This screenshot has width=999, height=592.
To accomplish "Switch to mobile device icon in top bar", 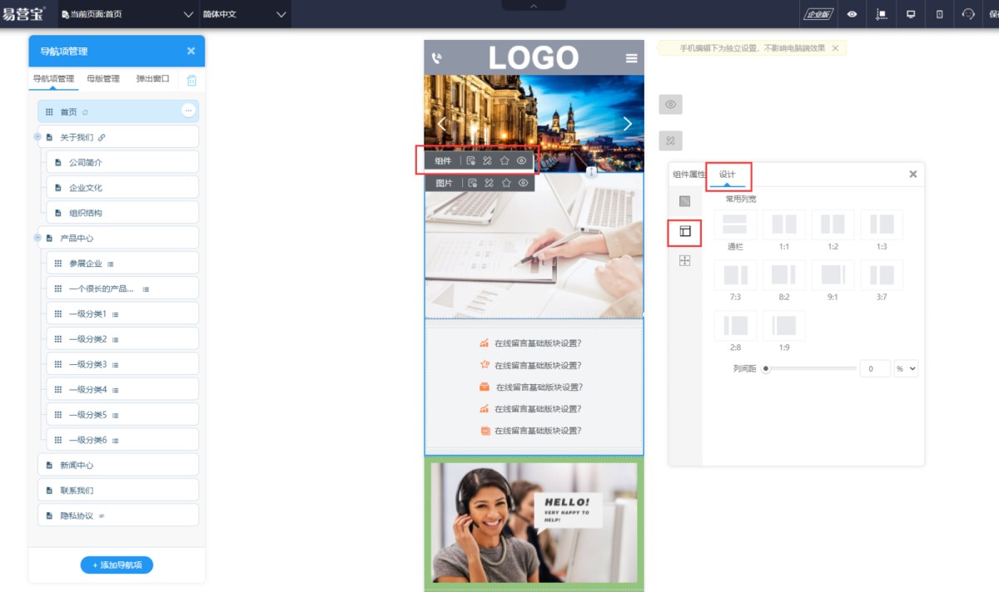I will click(940, 14).
